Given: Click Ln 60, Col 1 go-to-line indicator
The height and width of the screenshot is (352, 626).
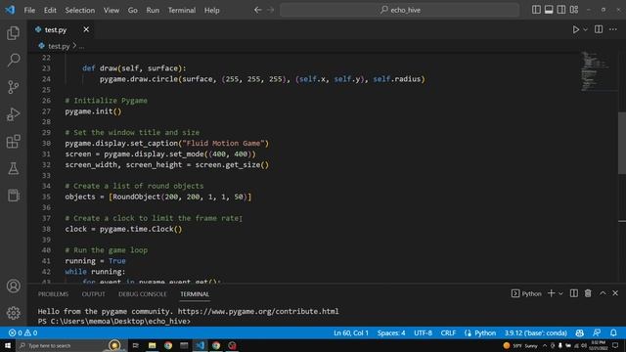Looking at the screenshot, I should 351,332.
